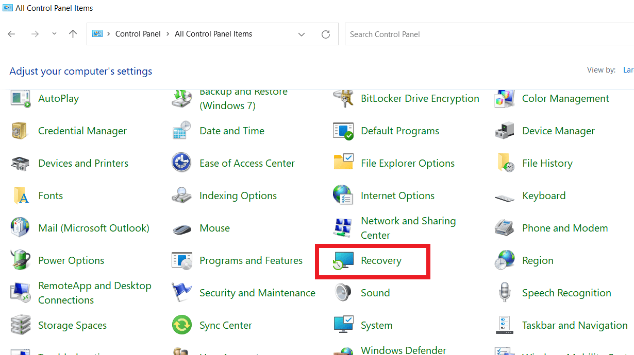Open the File Explorer Options link
The width and height of the screenshot is (634, 355).
(407, 164)
